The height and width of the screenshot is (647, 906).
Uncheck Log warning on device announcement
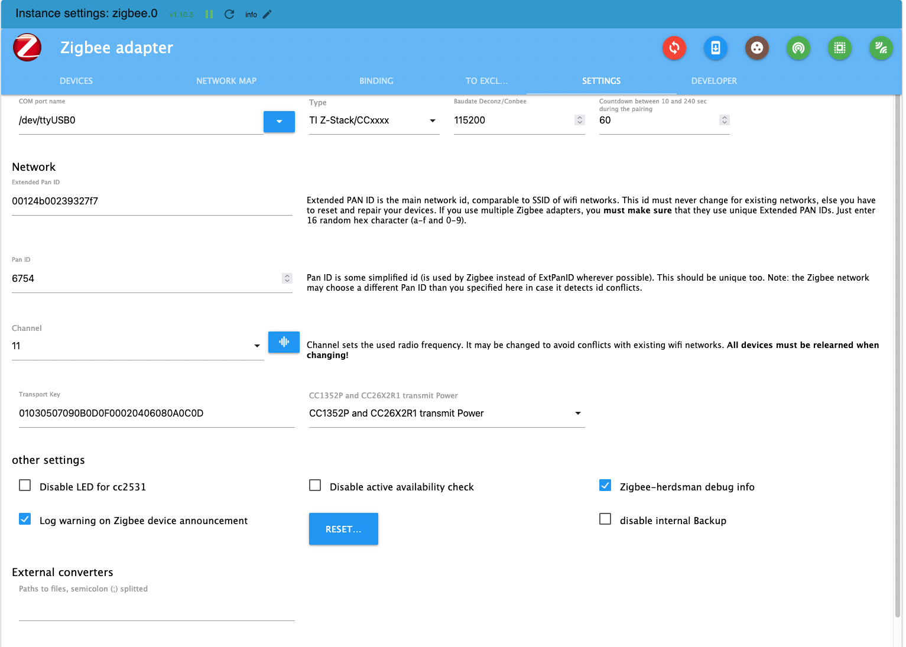pos(25,519)
